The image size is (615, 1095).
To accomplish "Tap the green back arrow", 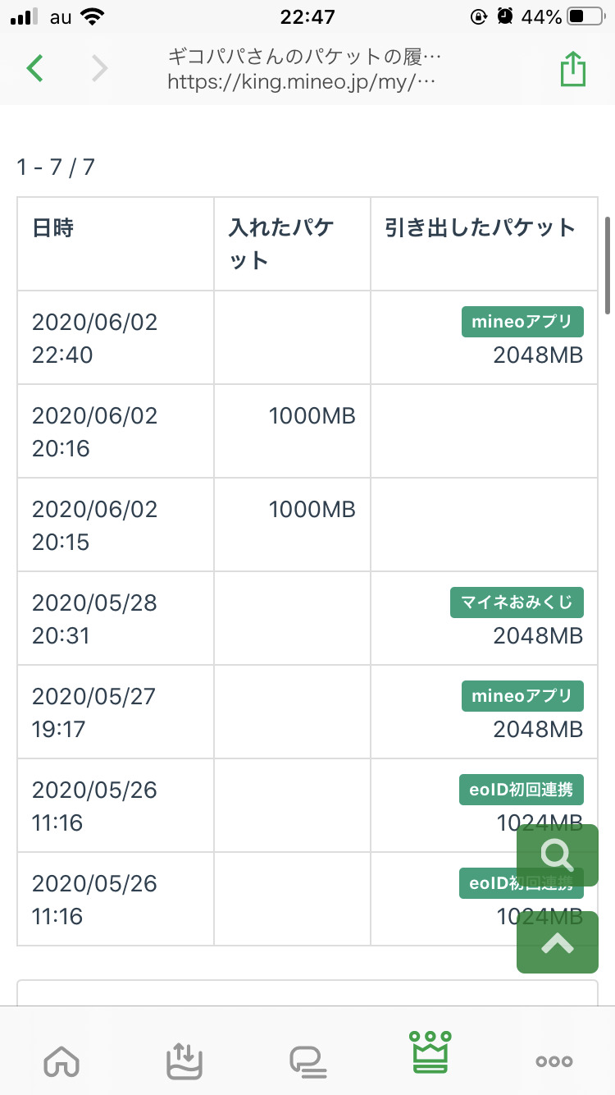I will 34,69.
